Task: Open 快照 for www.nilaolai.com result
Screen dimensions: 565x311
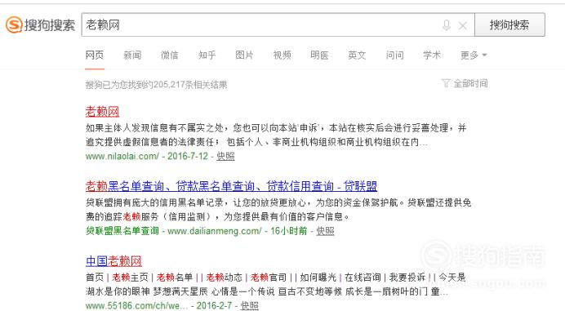Action: click(225, 156)
